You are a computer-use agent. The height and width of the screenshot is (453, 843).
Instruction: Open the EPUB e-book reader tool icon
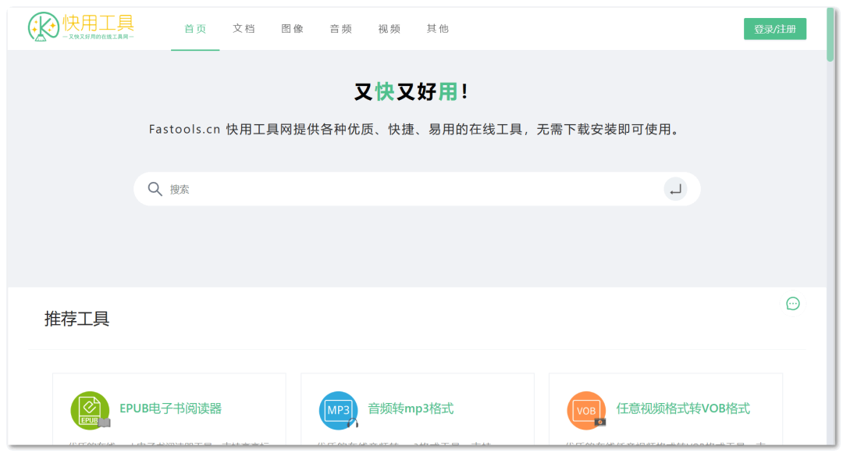[91, 409]
